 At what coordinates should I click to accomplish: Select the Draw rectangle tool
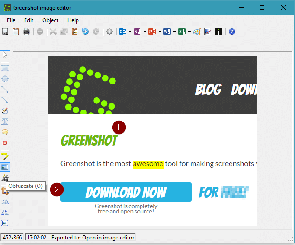5,68
